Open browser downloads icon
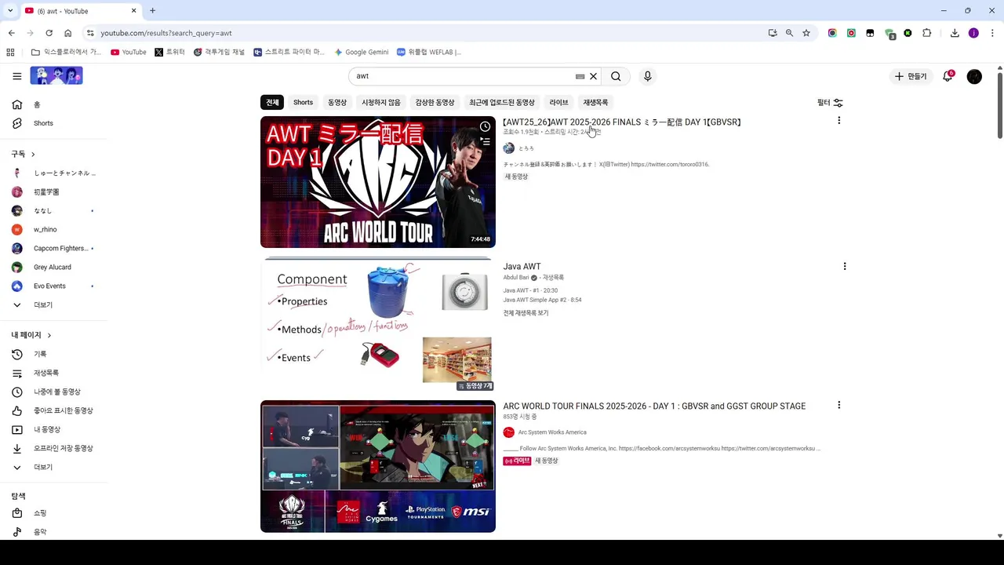 955,33
